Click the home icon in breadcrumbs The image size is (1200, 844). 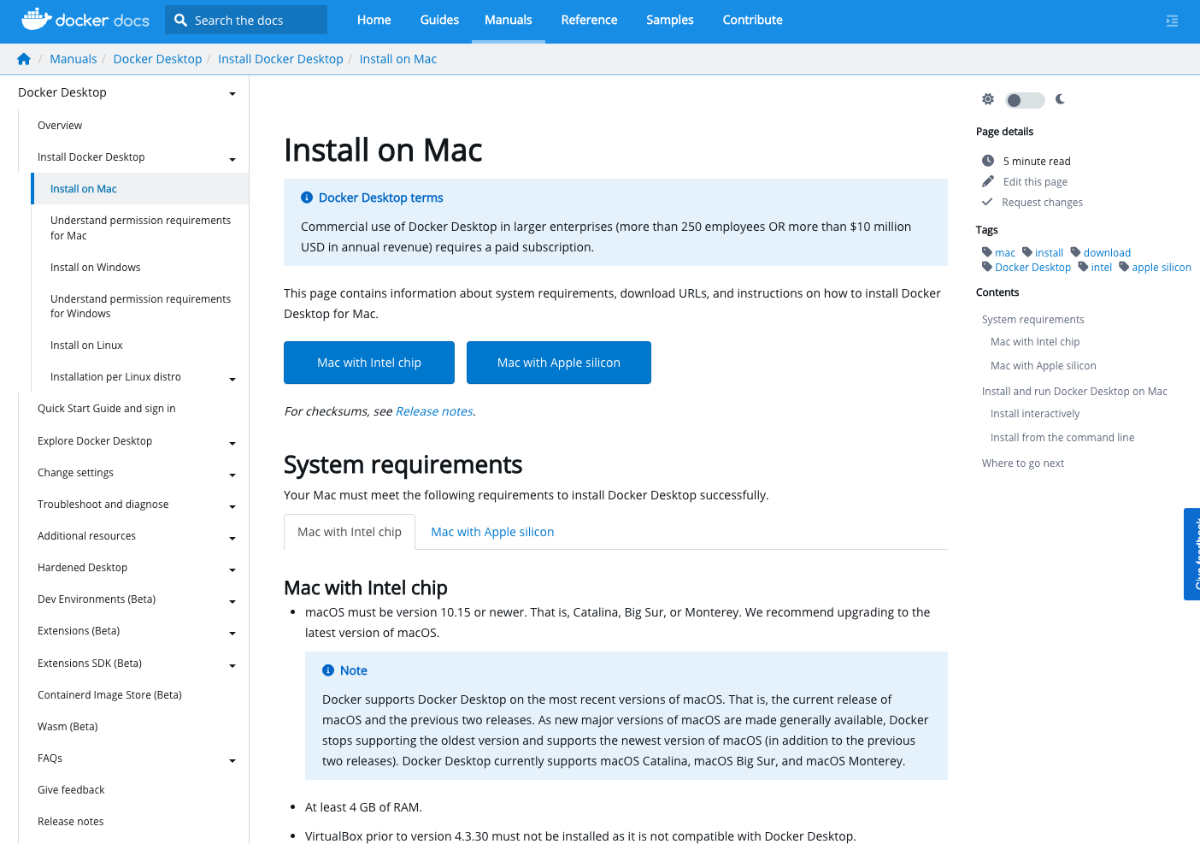(24, 59)
